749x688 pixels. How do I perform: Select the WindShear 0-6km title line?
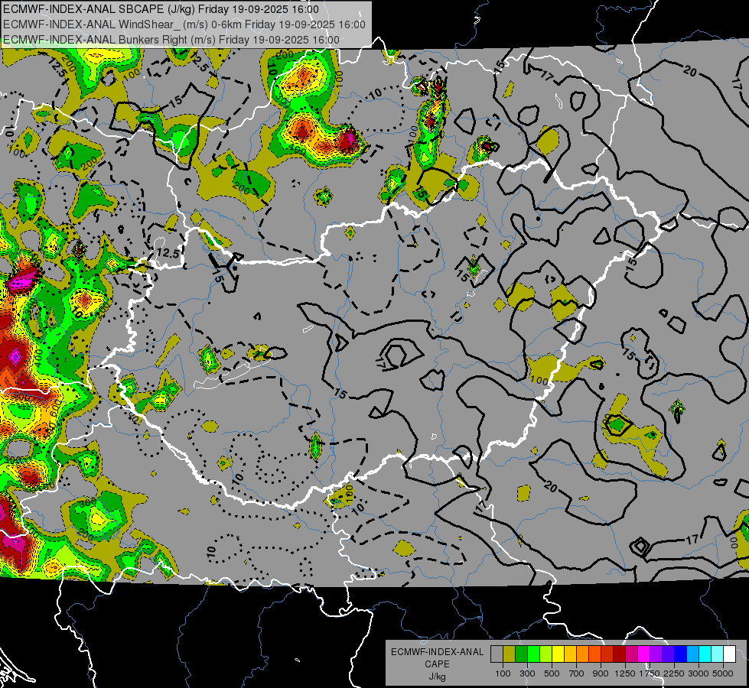[184, 24]
